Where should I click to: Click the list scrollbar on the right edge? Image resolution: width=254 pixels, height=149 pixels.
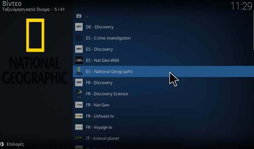(254, 30)
